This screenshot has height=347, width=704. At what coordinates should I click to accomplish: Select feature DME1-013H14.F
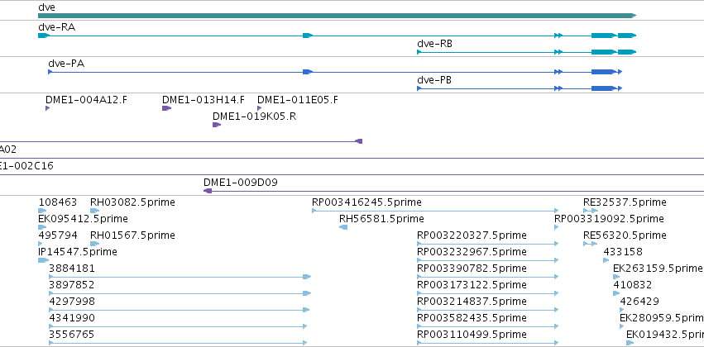[204, 99]
